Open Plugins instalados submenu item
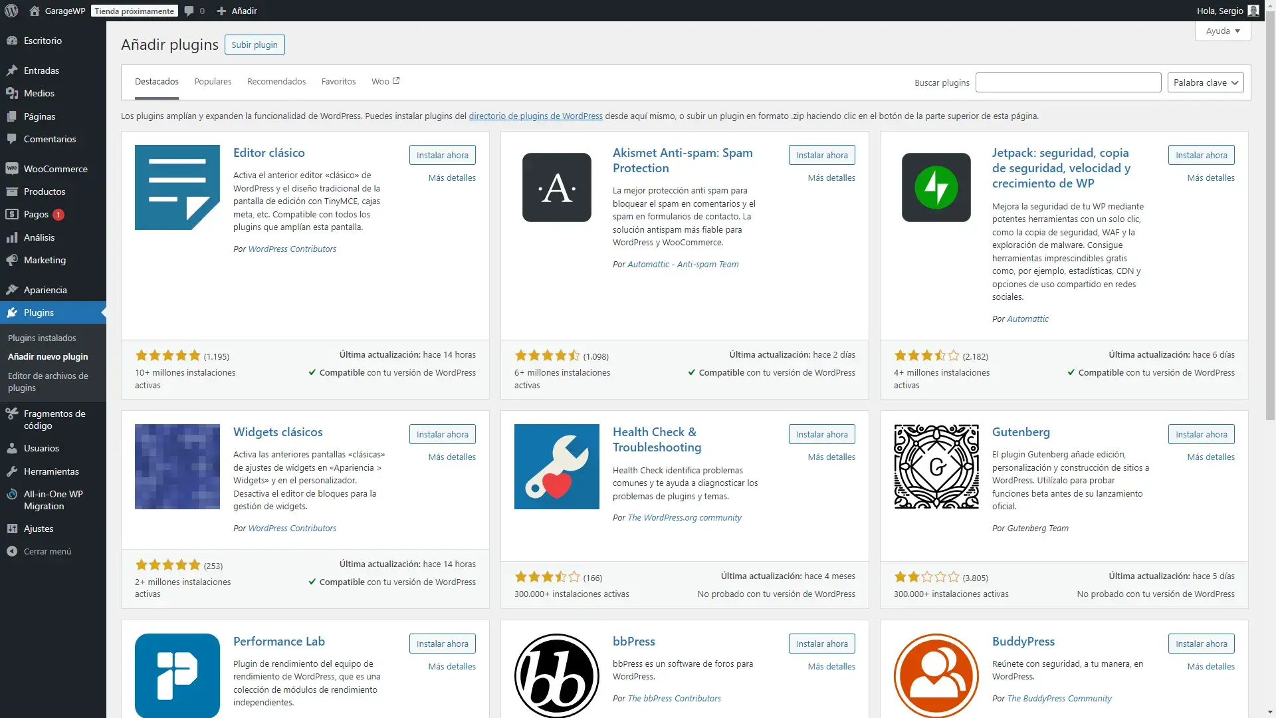The height and width of the screenshot is (718, 1276). [42, 338]
